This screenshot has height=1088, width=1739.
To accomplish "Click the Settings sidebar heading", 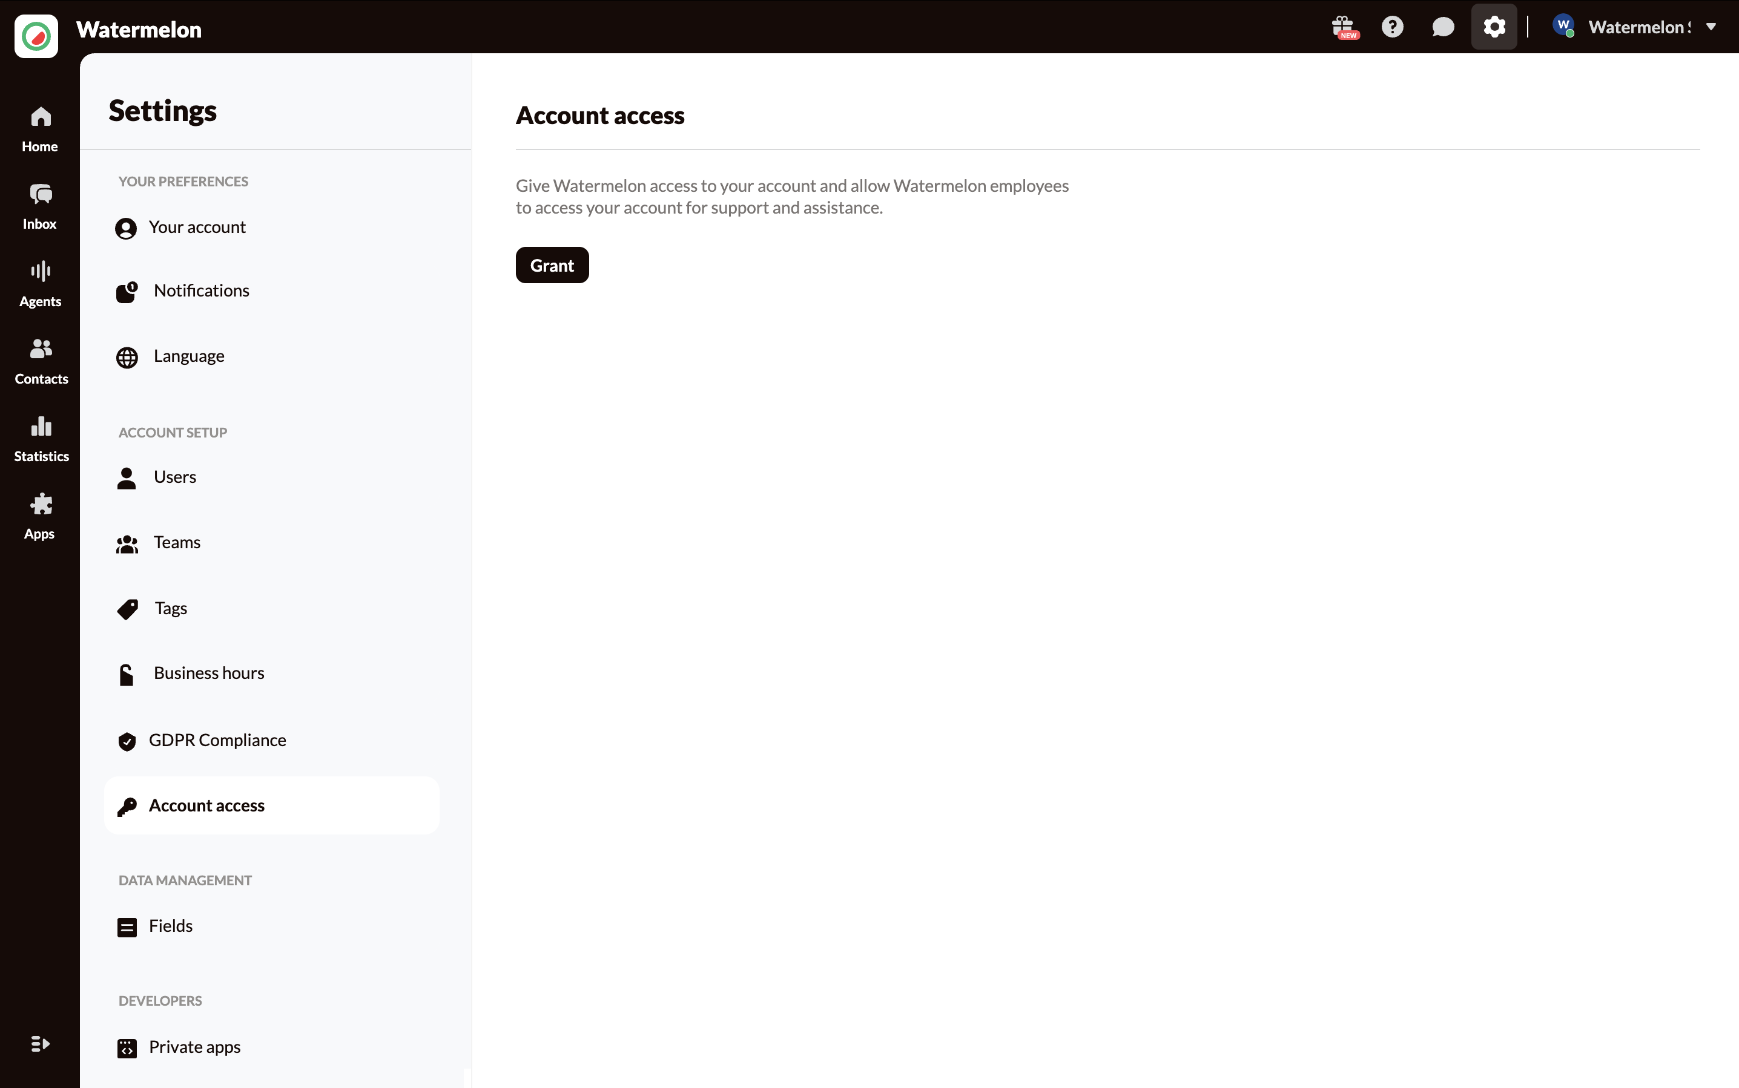I will tap(163, 111).
